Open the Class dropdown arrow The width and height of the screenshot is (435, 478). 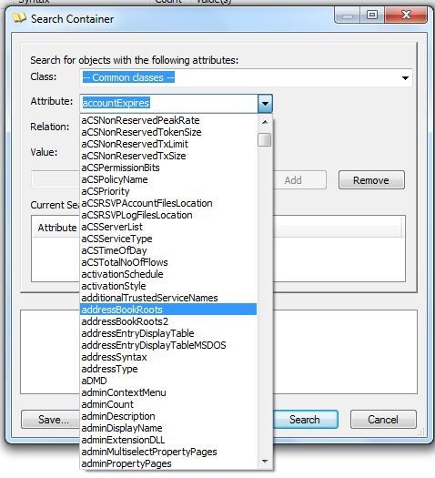coord(405,78)
